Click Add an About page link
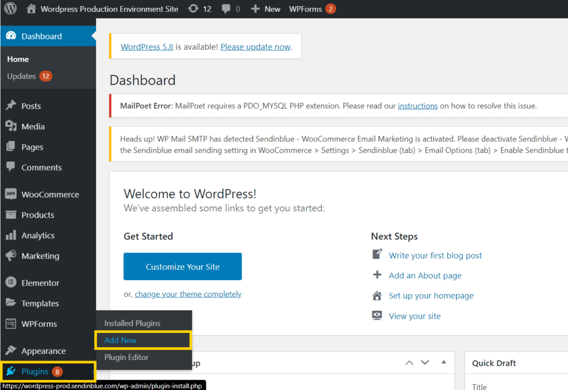 425,276
